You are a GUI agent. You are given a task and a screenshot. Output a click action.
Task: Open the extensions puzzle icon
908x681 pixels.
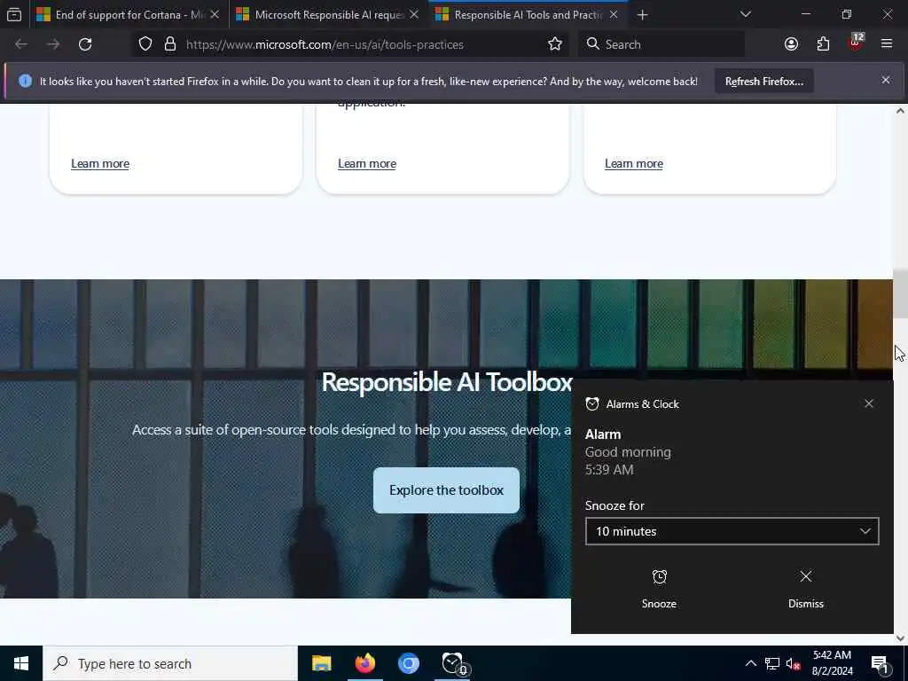click(x=823, y=44)
